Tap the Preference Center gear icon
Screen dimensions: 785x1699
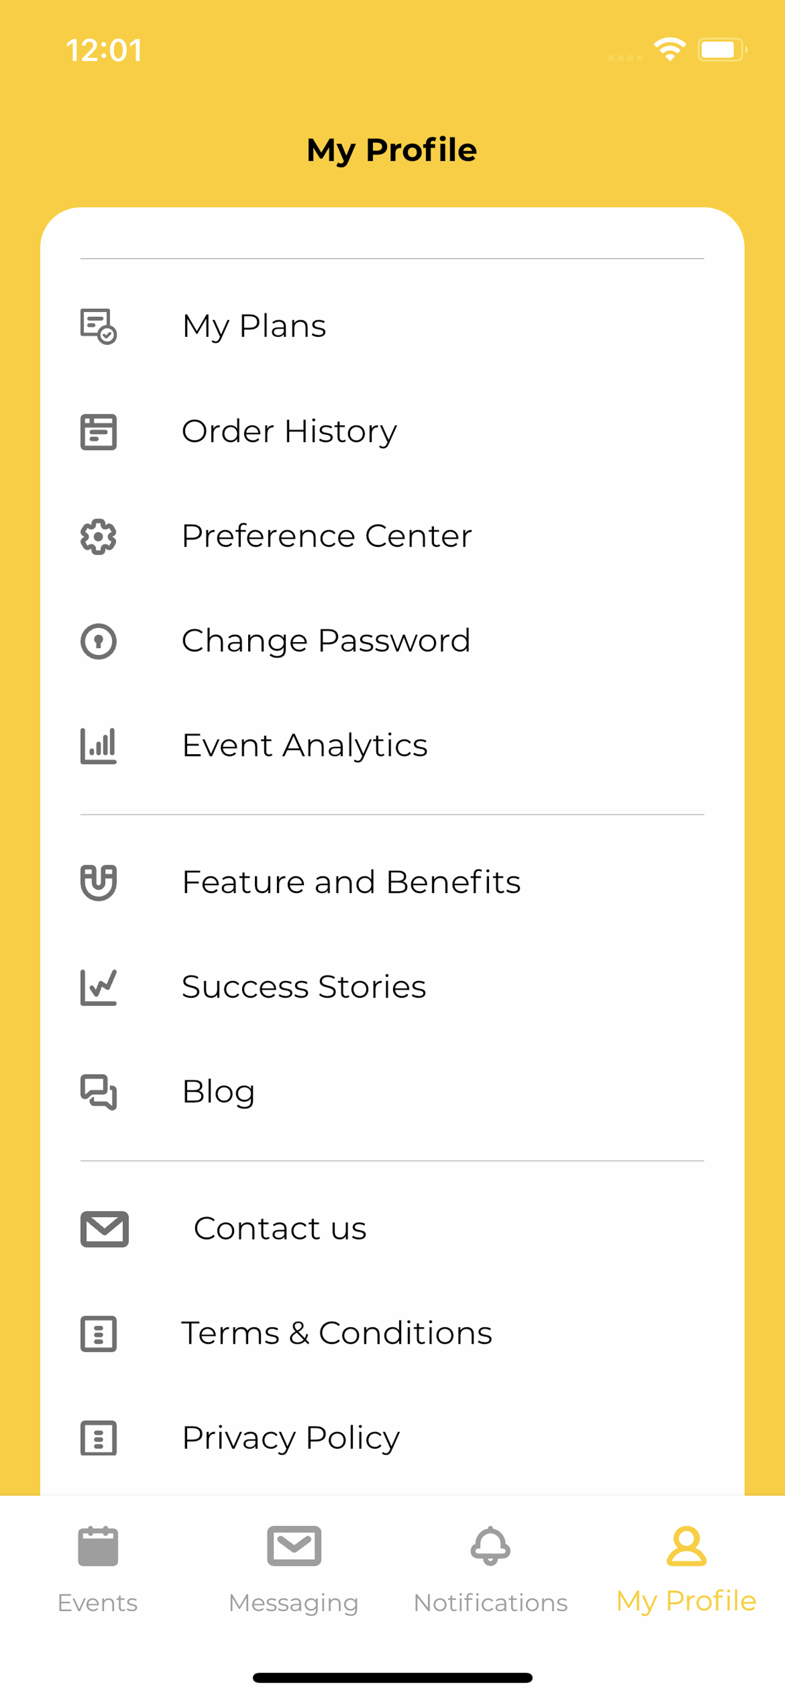98,536
